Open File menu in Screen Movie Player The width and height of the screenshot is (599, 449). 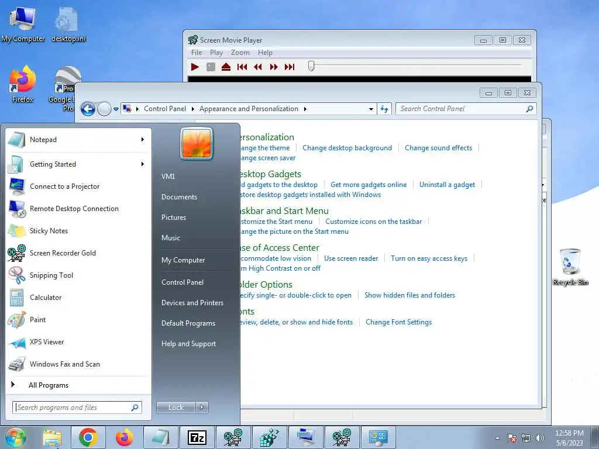click(197, 53)
